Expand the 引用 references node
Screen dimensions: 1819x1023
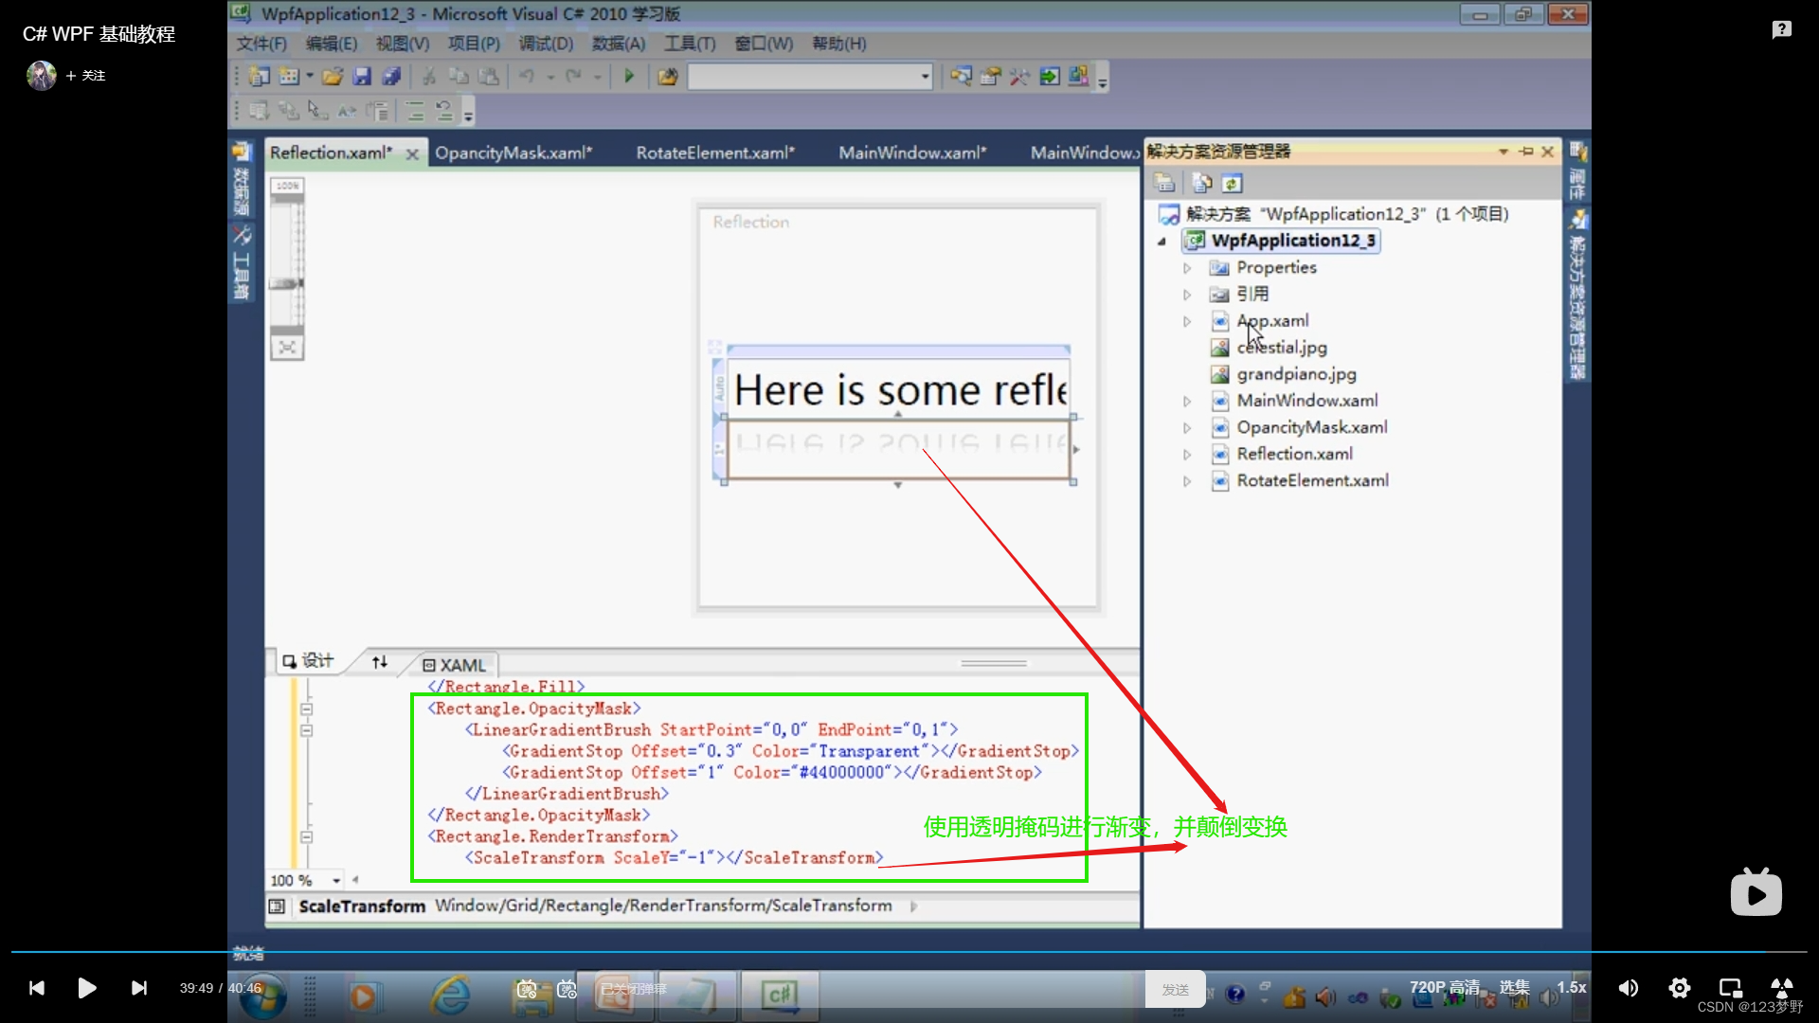click(1188, 294)
